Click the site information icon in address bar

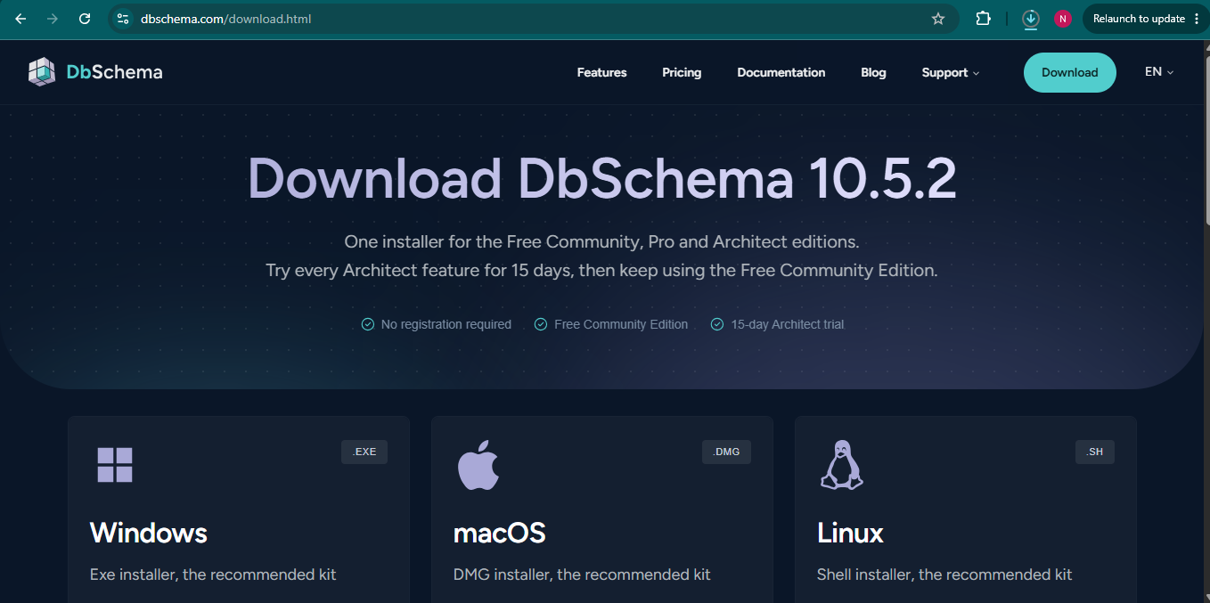(x=123, y=19)
